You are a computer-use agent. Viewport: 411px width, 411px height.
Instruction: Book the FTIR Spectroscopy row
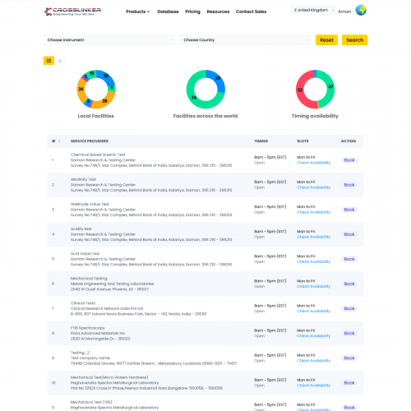[x=349, y=333]
